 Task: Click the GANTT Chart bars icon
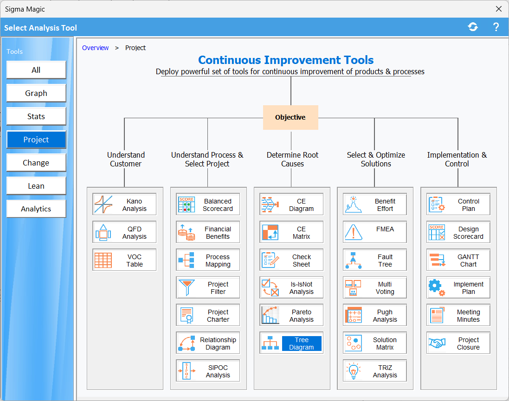pos(437,260)
